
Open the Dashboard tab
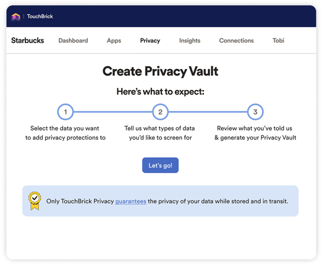pos(73,41)
